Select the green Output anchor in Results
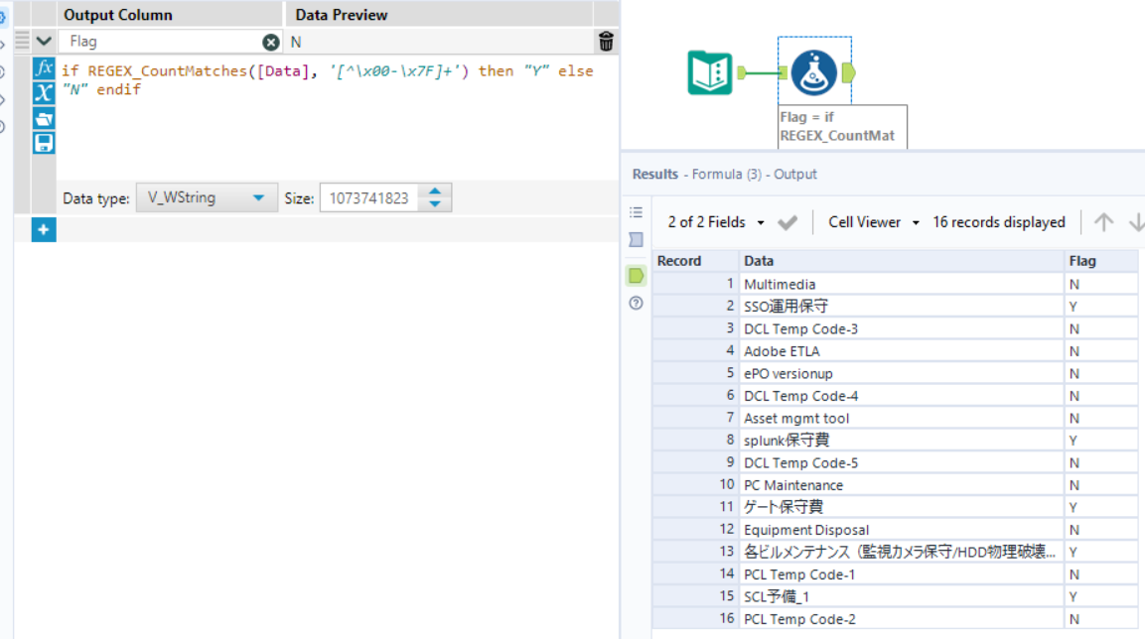This screenshot has height=639, width=1145. click(x=637, y=275)
